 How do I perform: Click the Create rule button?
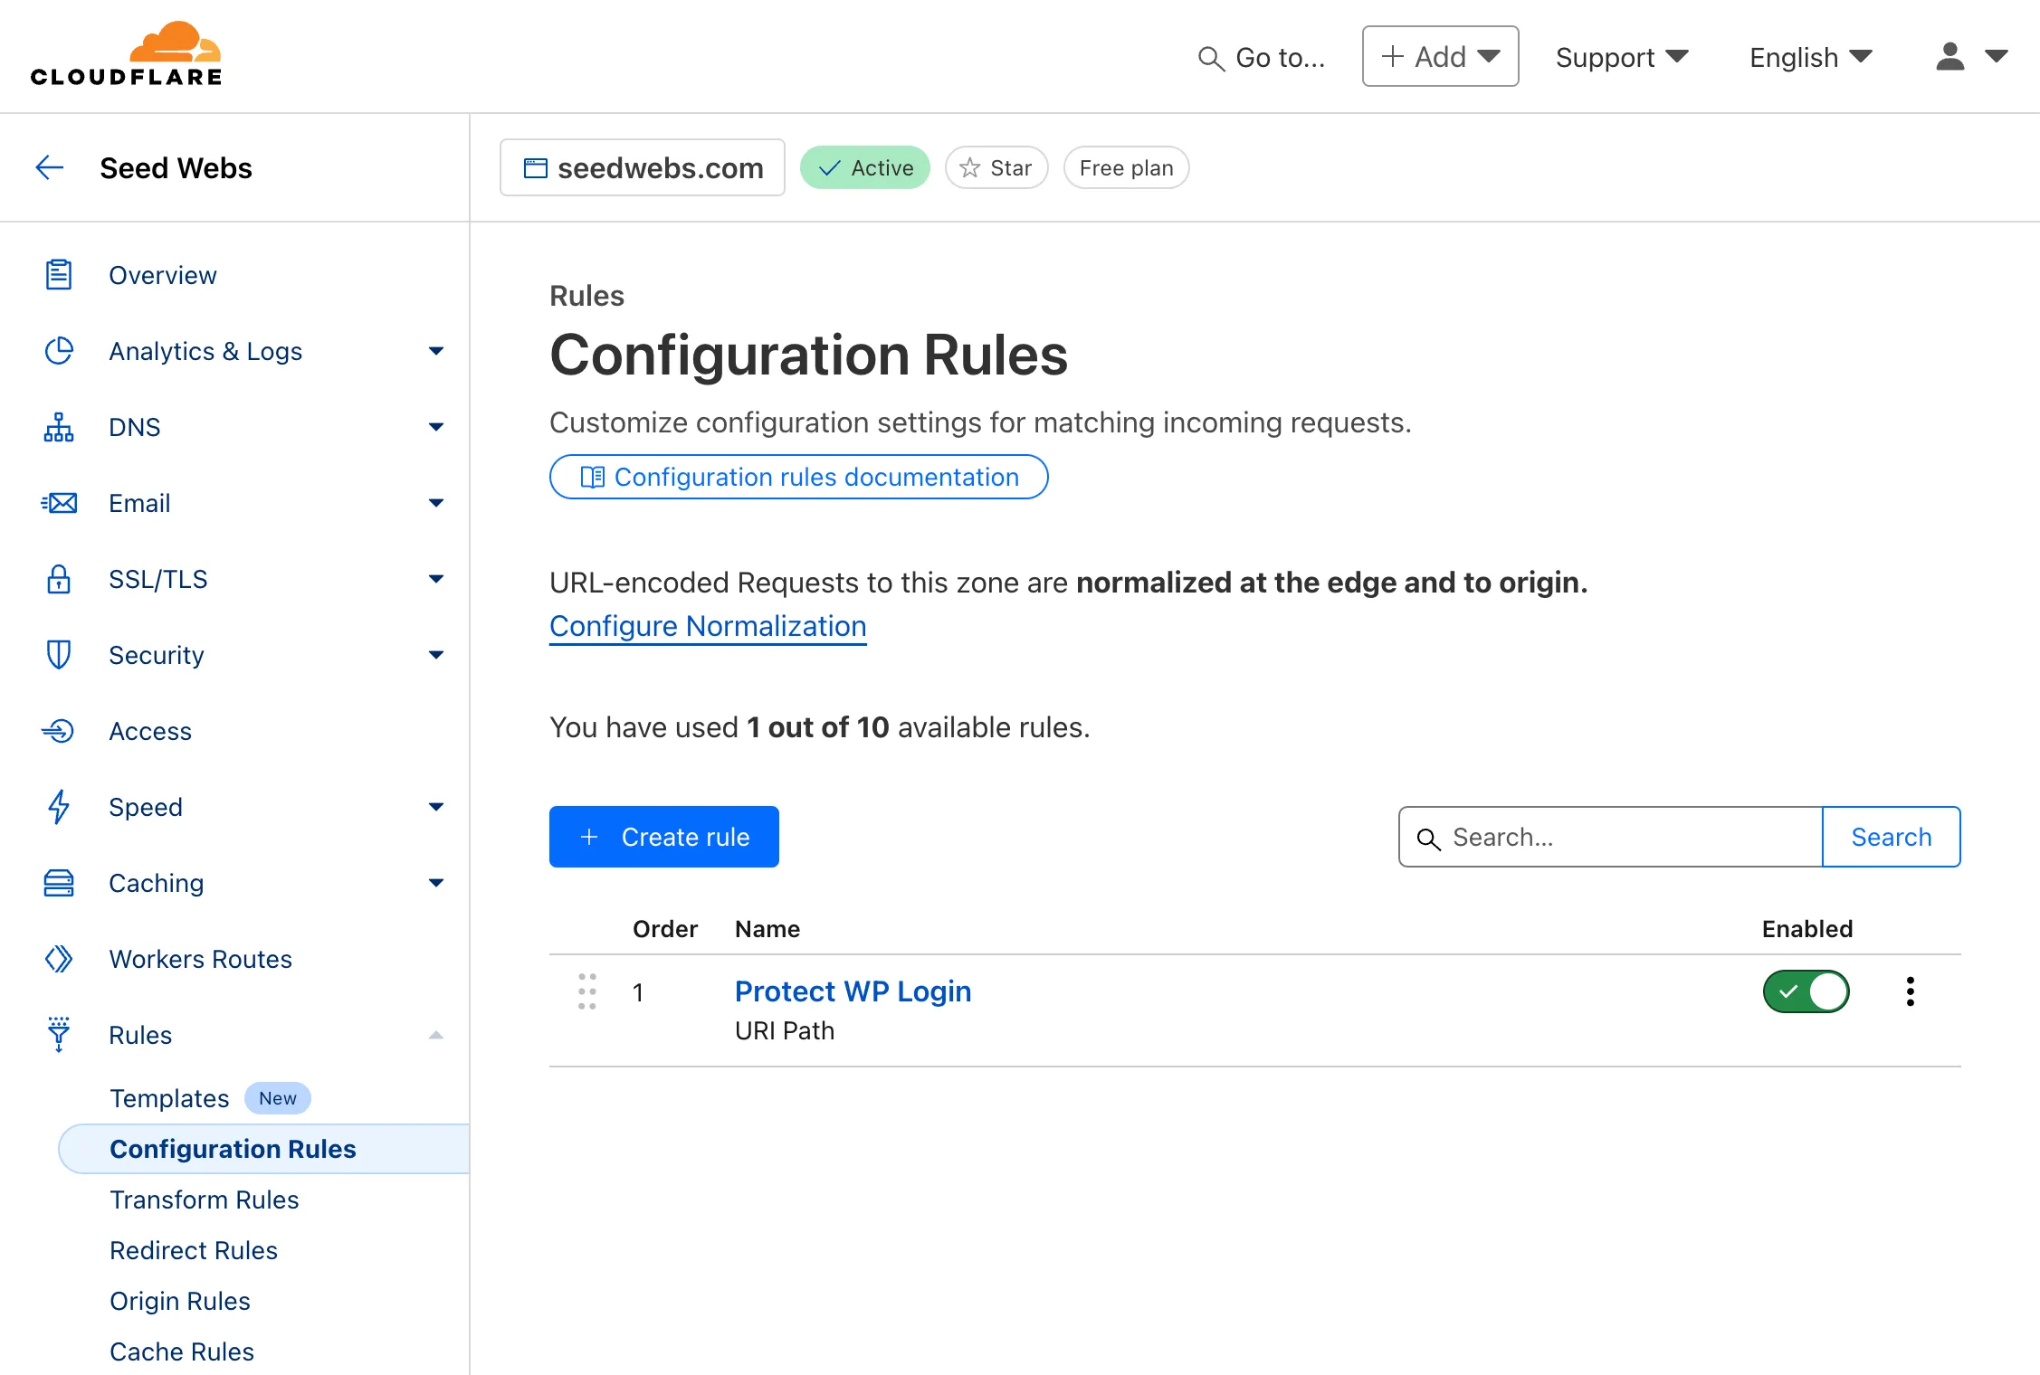[663, 837]
